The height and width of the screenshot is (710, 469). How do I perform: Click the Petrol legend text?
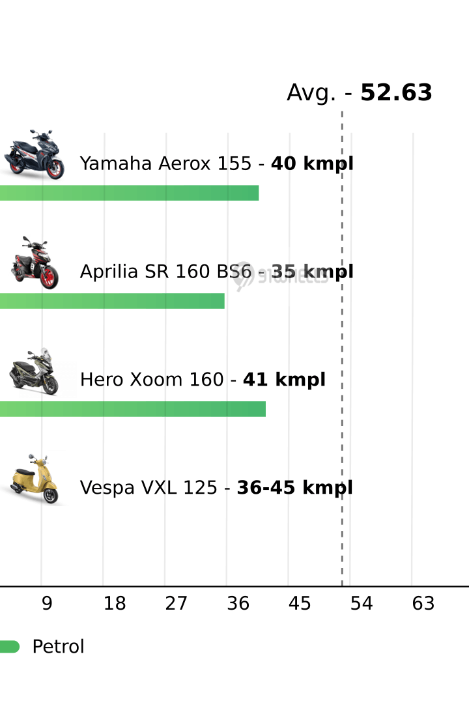pos(58,647)
